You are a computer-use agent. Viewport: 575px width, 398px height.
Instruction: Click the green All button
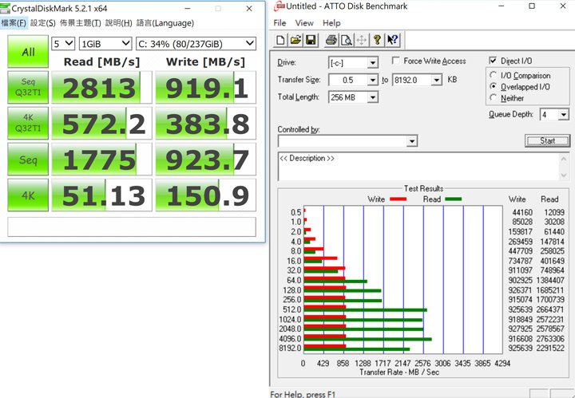28,52
